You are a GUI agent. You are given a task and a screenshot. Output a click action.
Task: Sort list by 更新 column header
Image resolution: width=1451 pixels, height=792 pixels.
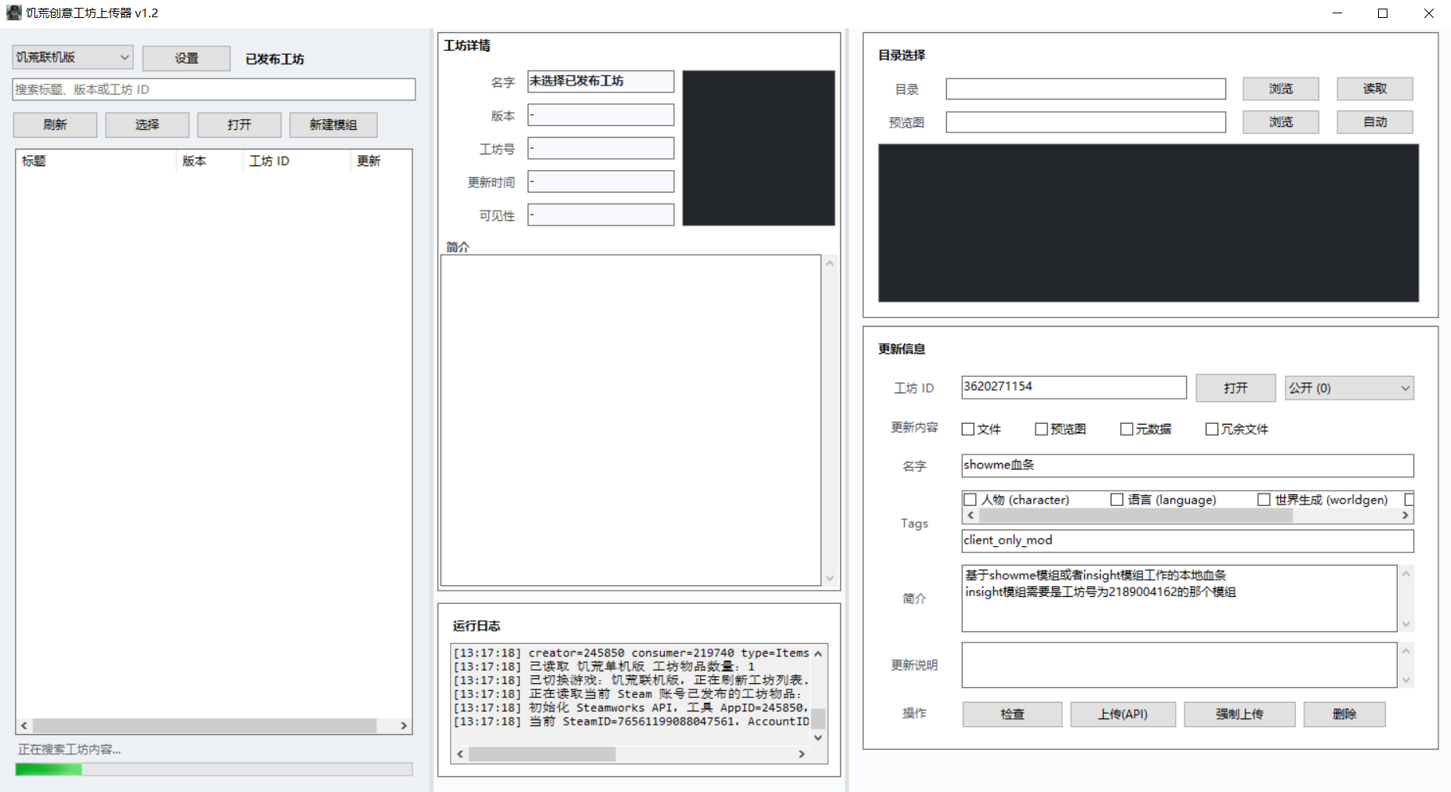point(380,161)
